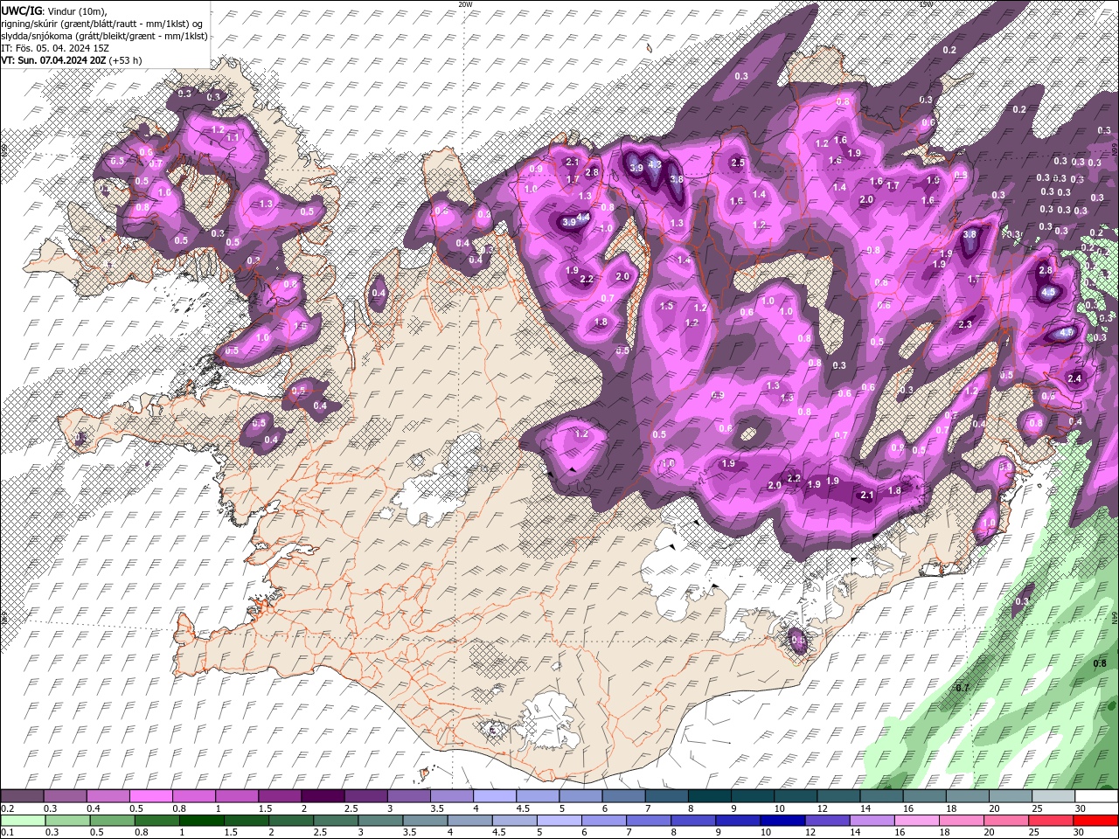Click the UWC/IG title text
This screenshot has height=839, width=1119.
(x=21, y=10)
